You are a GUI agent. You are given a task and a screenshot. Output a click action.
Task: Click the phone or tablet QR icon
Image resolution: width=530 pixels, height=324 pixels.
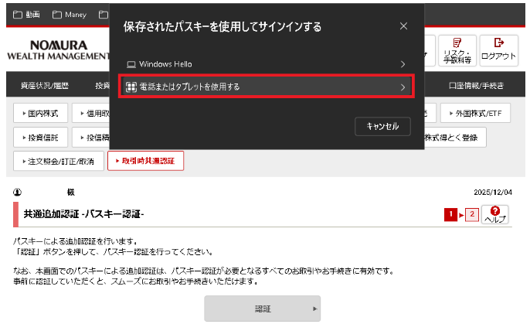(131, 87)
